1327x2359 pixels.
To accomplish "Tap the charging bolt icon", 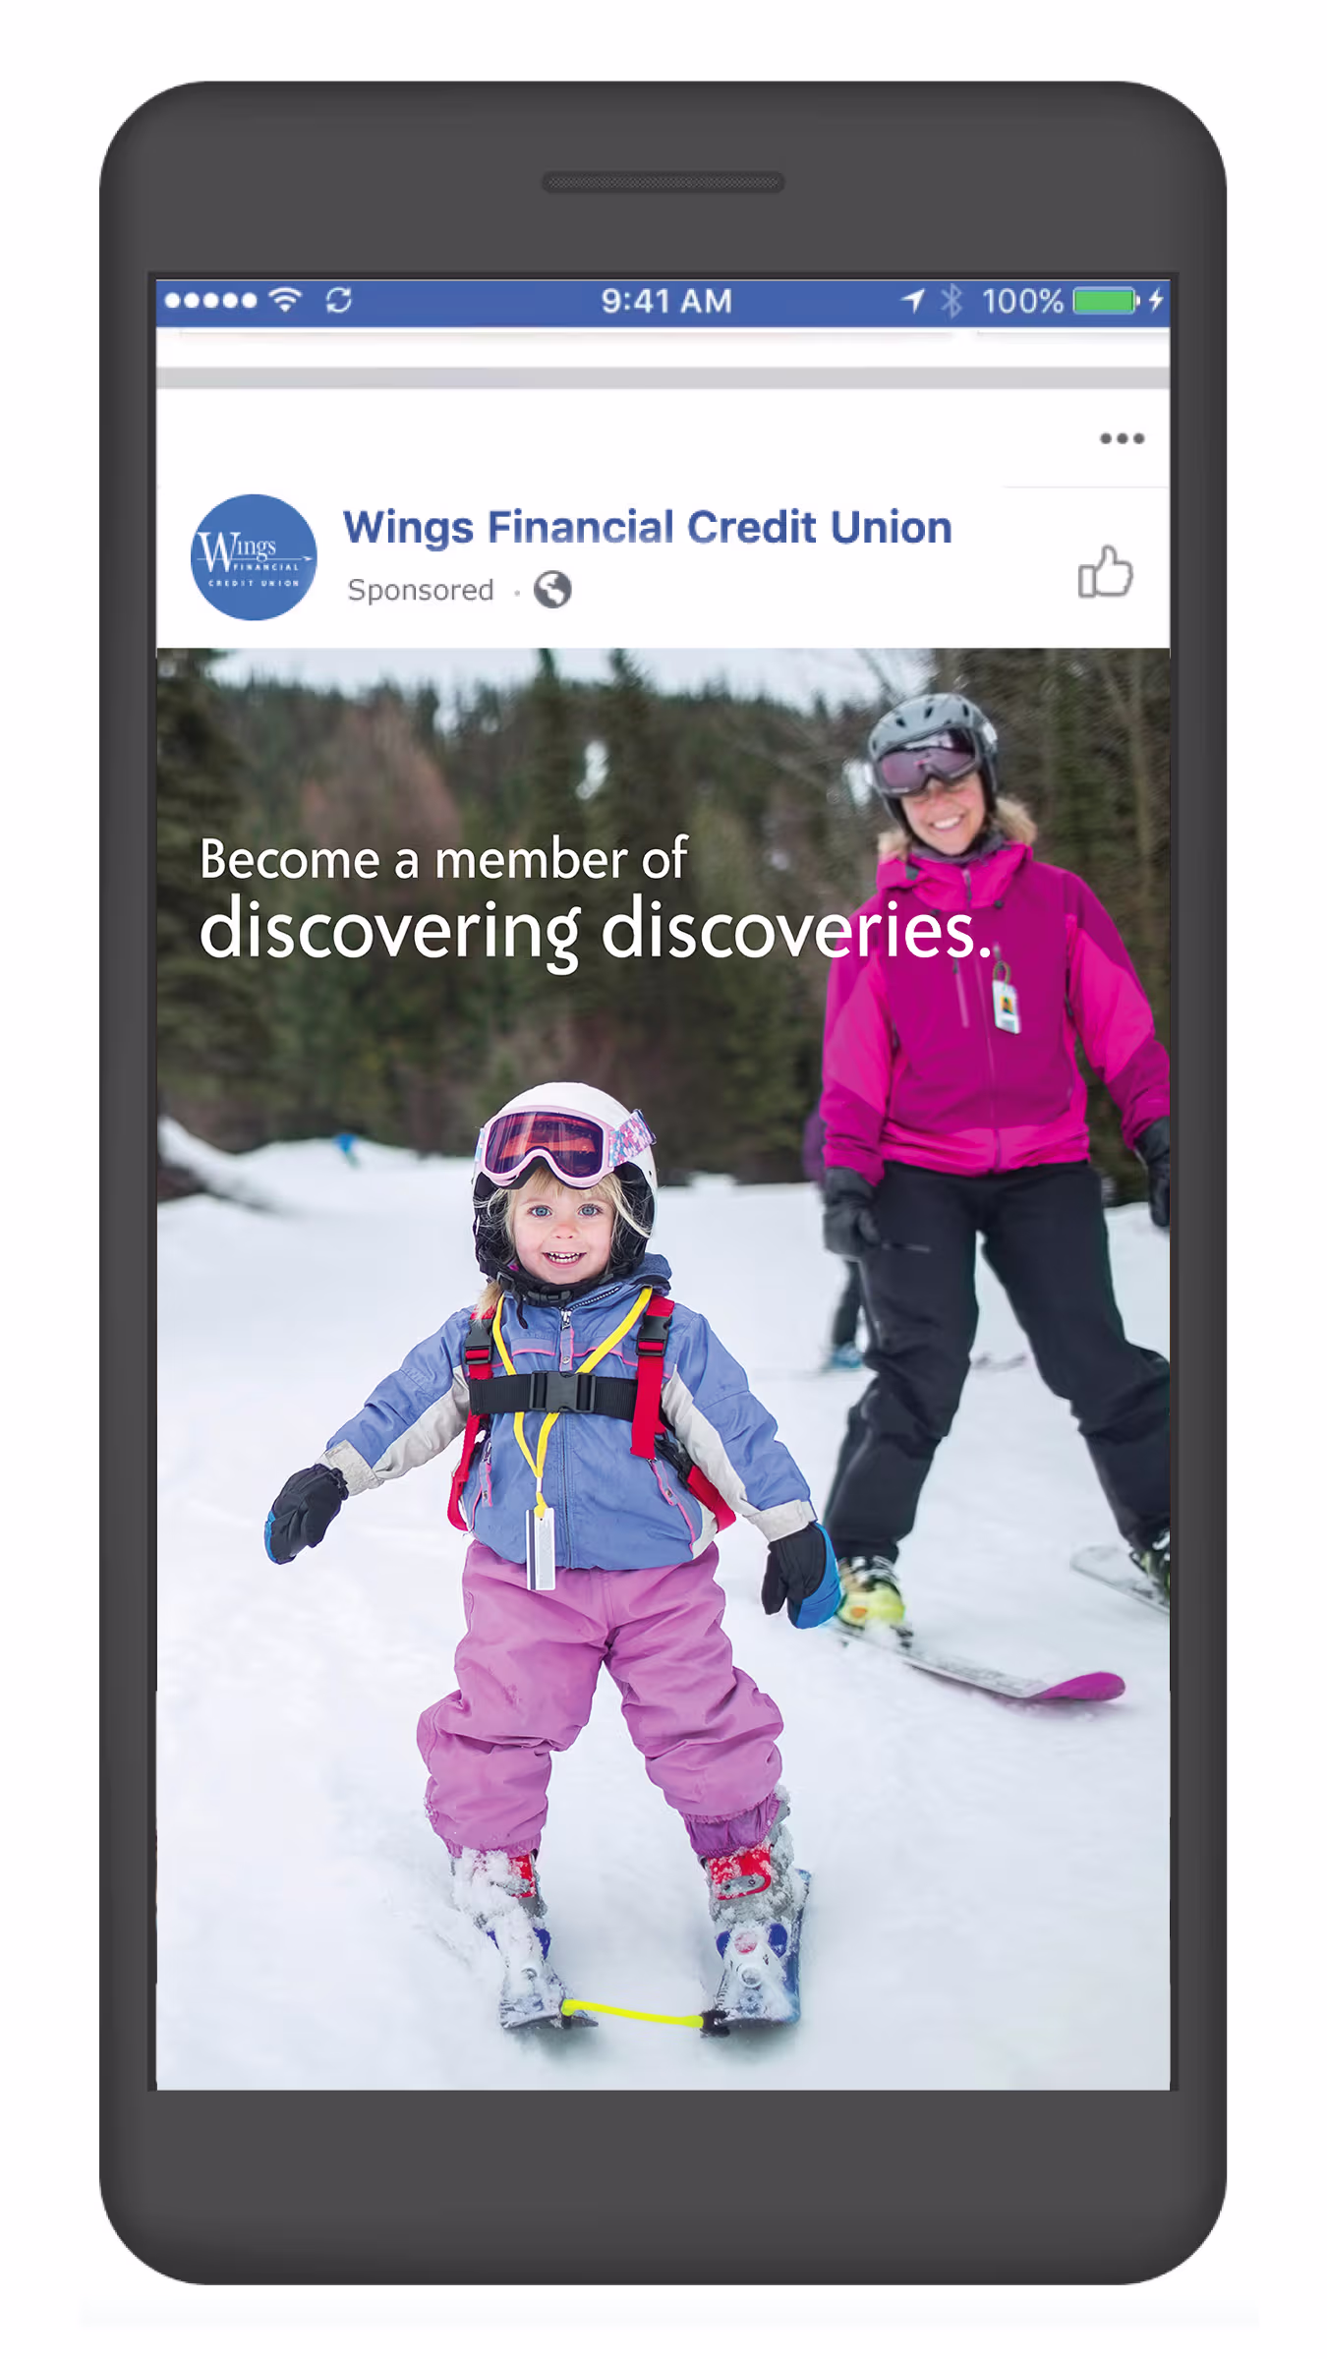I will pos(1156,300).
